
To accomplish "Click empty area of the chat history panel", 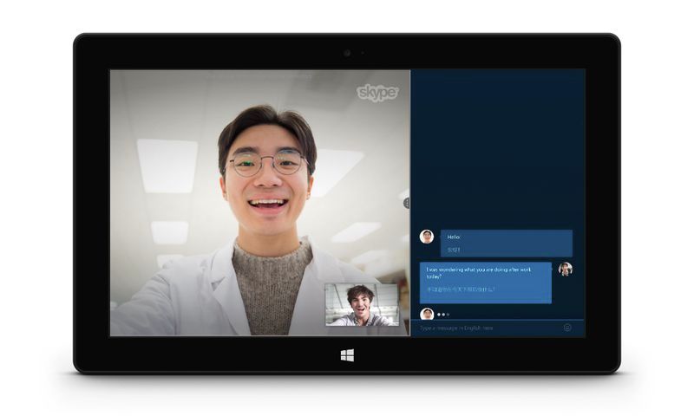I will [497, 139].
